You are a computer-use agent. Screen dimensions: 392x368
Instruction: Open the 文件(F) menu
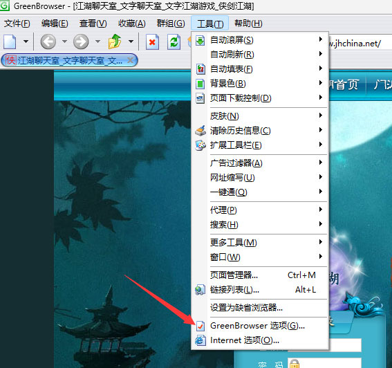(x=17, y=24)
